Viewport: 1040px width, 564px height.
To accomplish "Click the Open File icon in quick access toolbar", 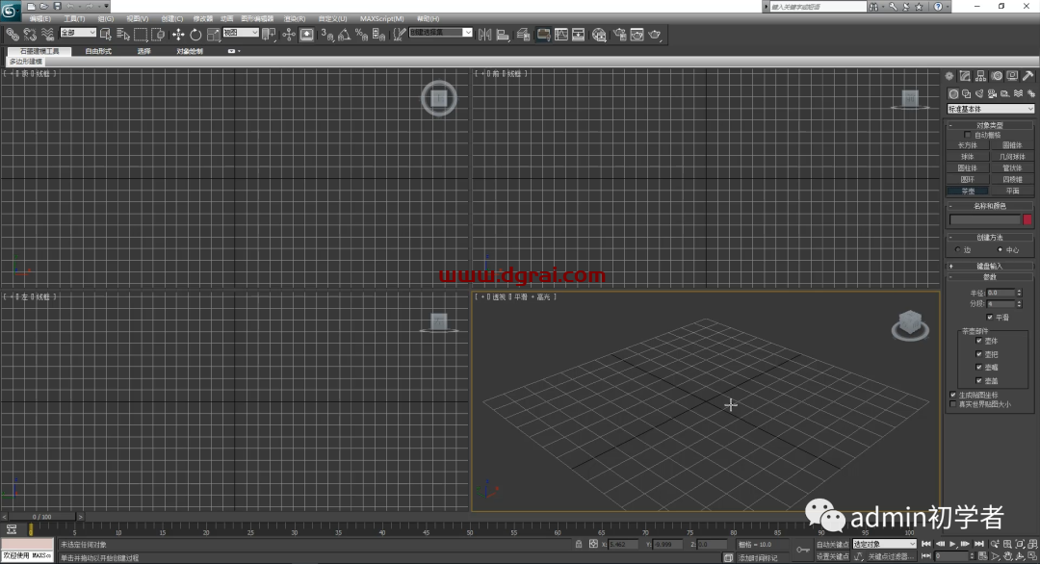I will tap(43, 6).
